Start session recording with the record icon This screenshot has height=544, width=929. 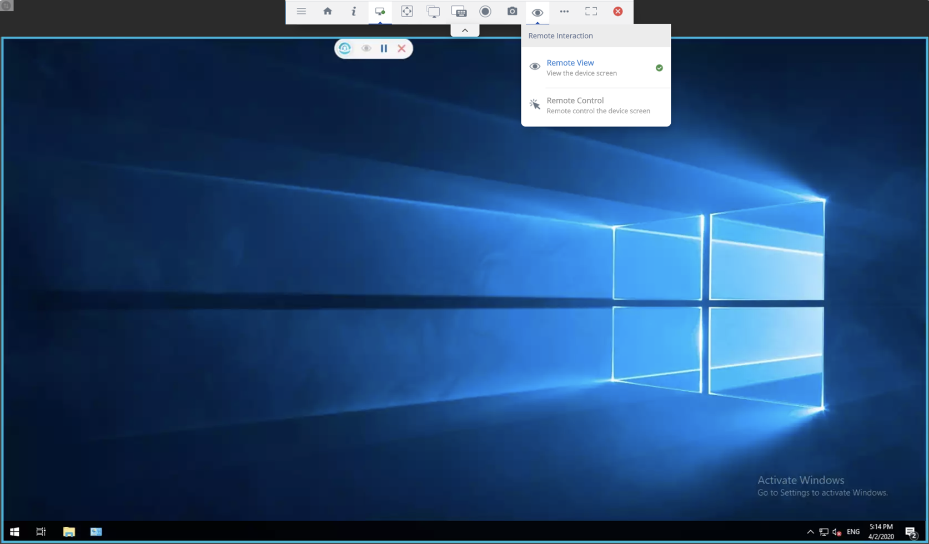click(485, 11)
